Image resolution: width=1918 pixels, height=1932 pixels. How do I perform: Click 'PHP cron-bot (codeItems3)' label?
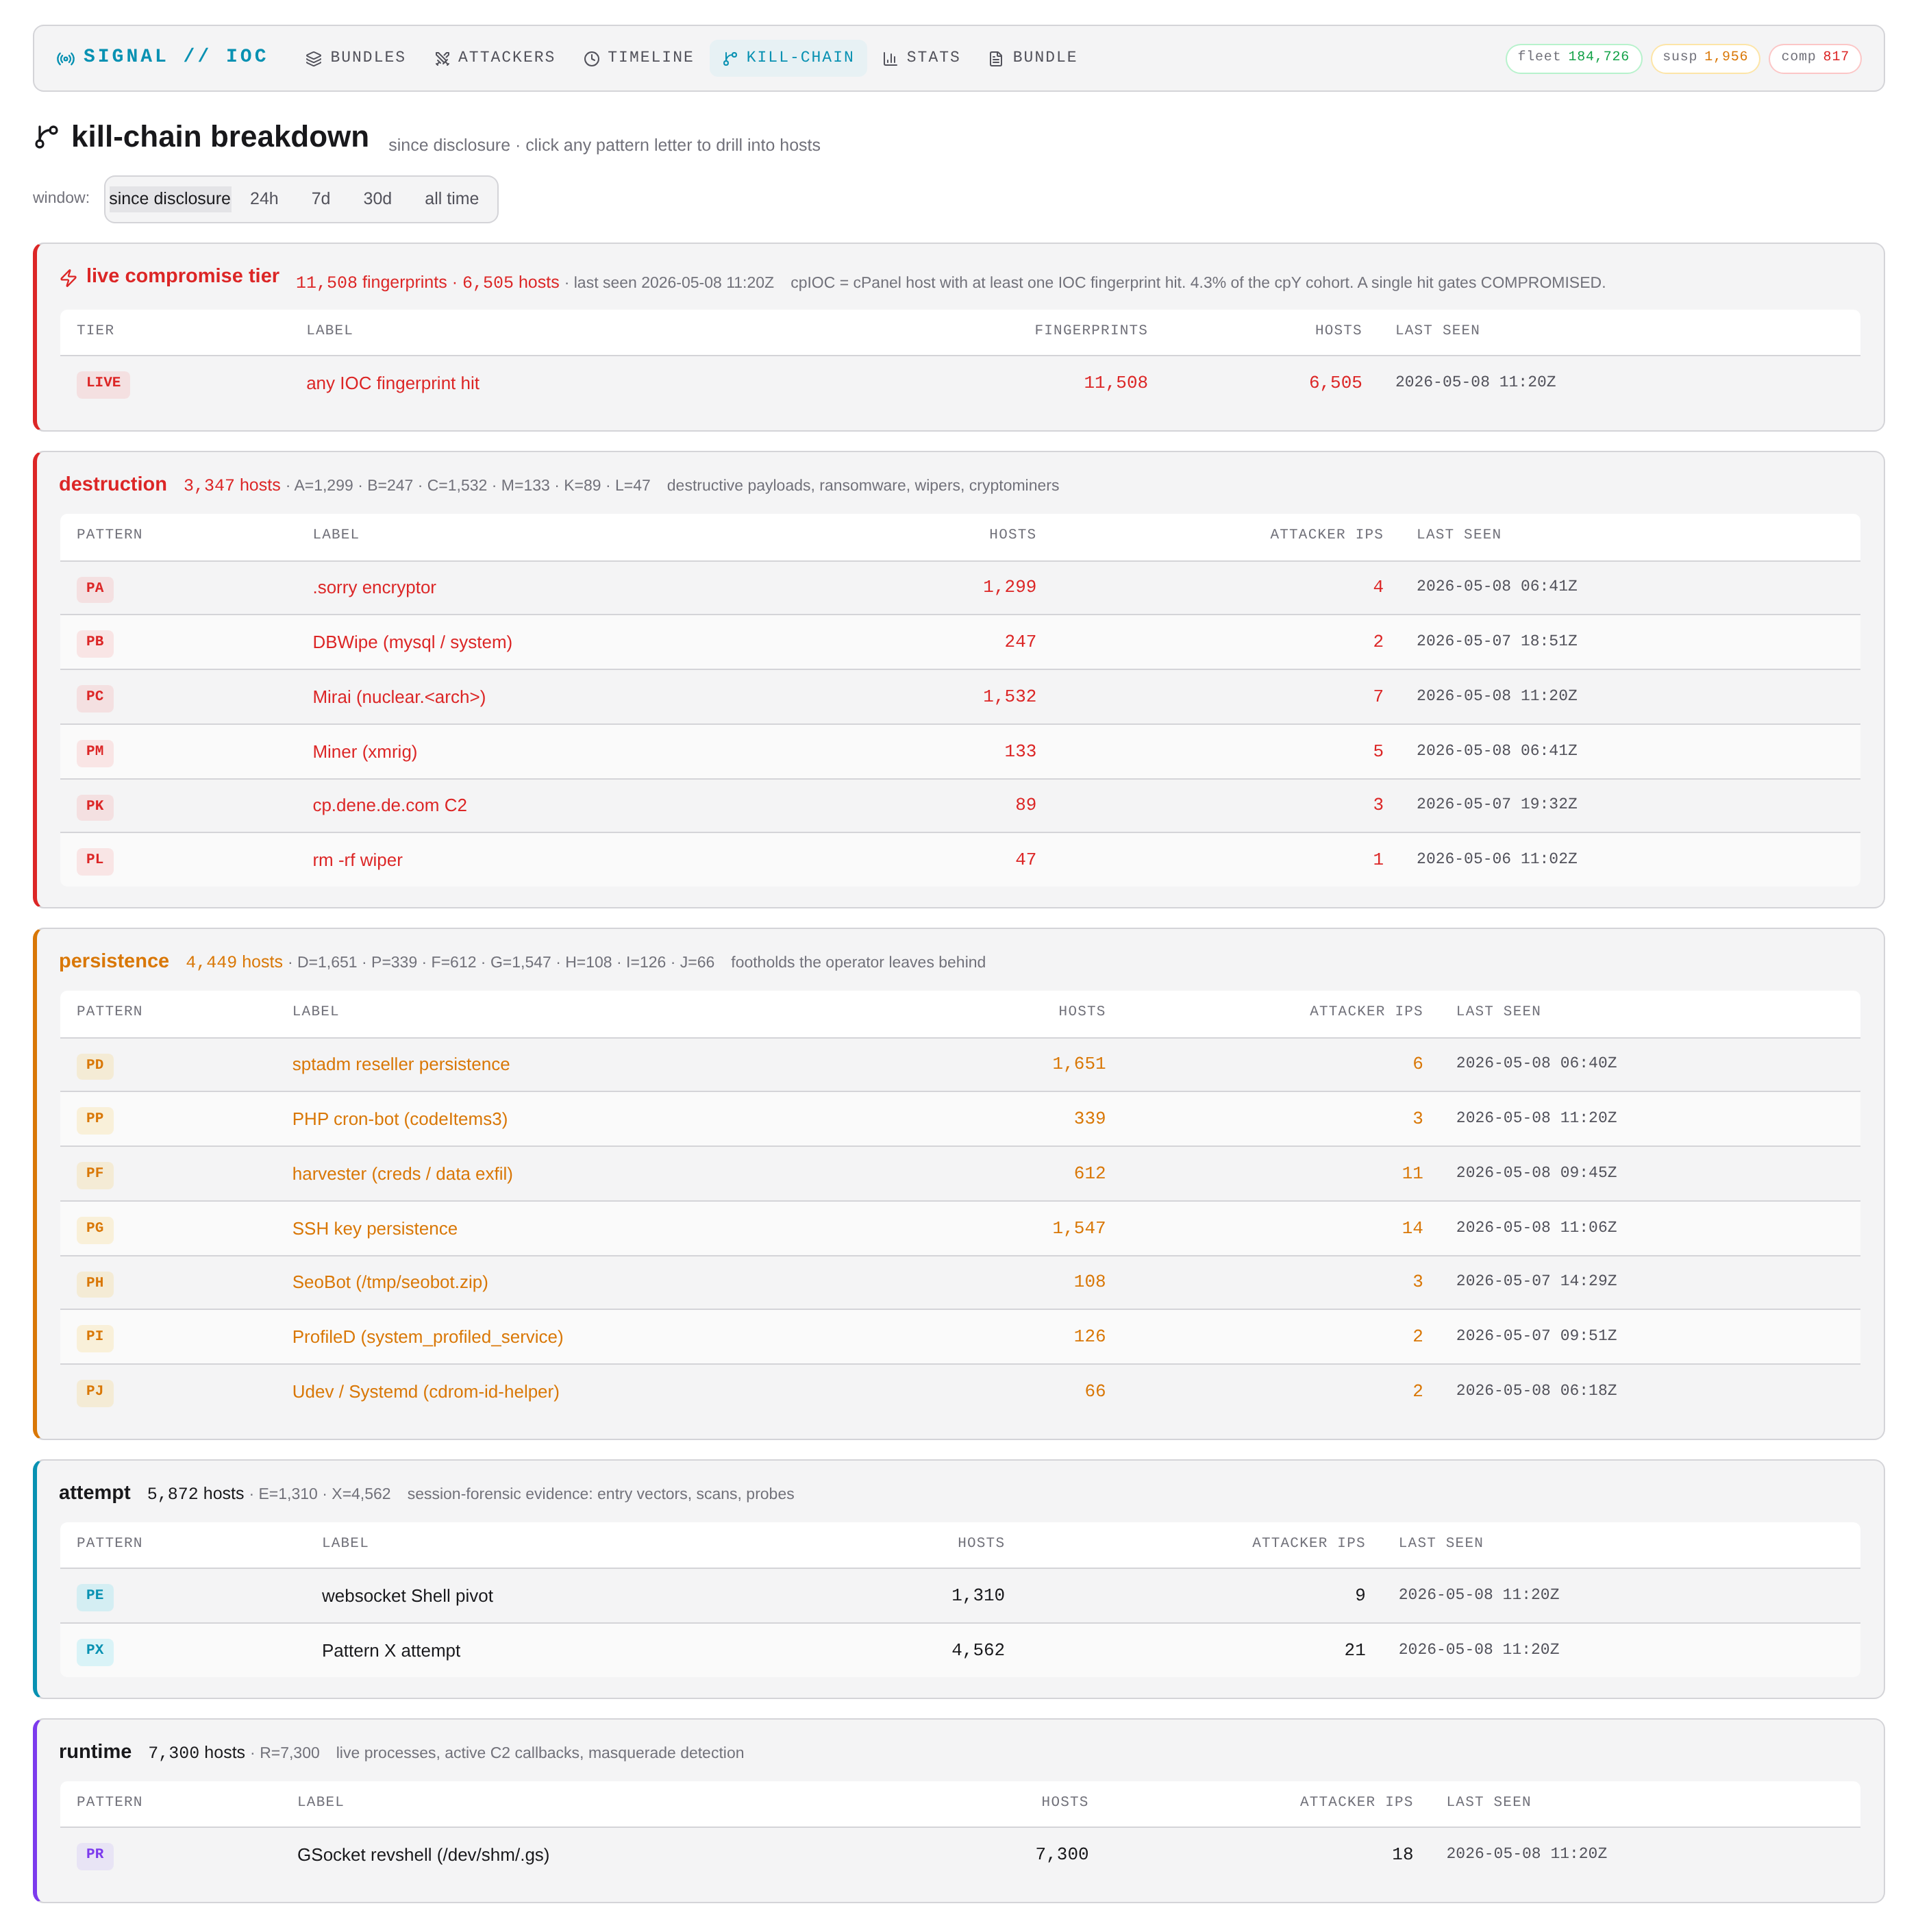[400, 1120]
